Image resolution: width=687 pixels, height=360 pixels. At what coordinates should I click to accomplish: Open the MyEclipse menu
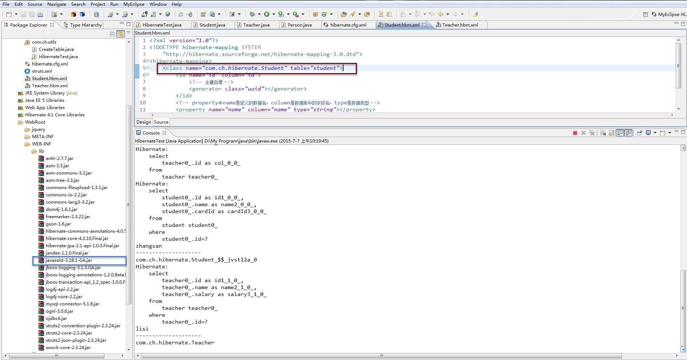(x=134, y=4)
